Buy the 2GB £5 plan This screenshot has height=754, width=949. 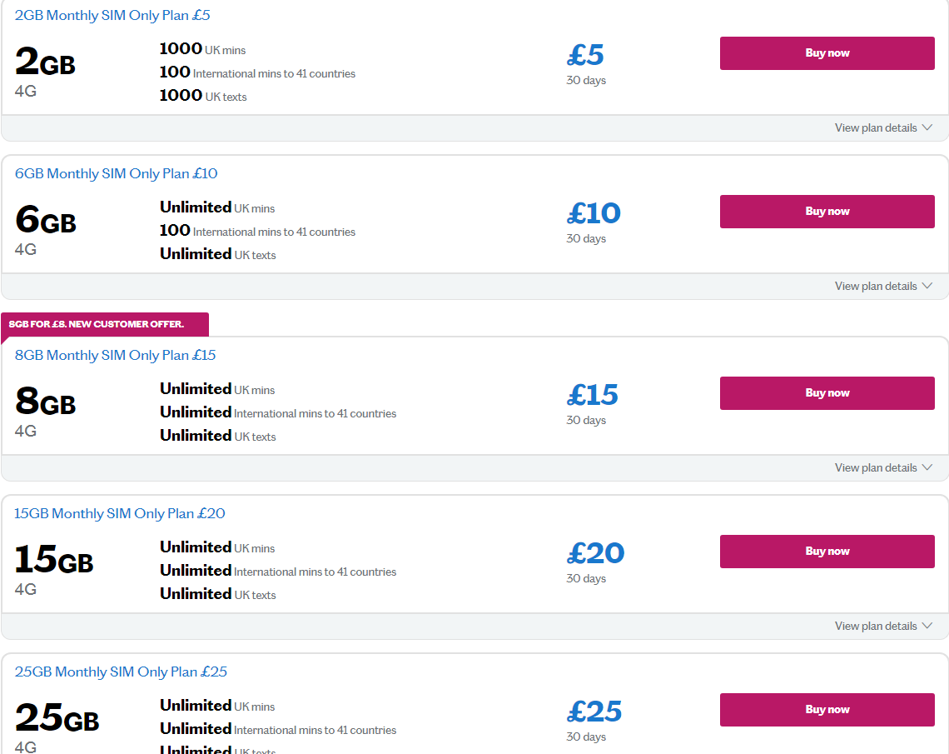827,53
